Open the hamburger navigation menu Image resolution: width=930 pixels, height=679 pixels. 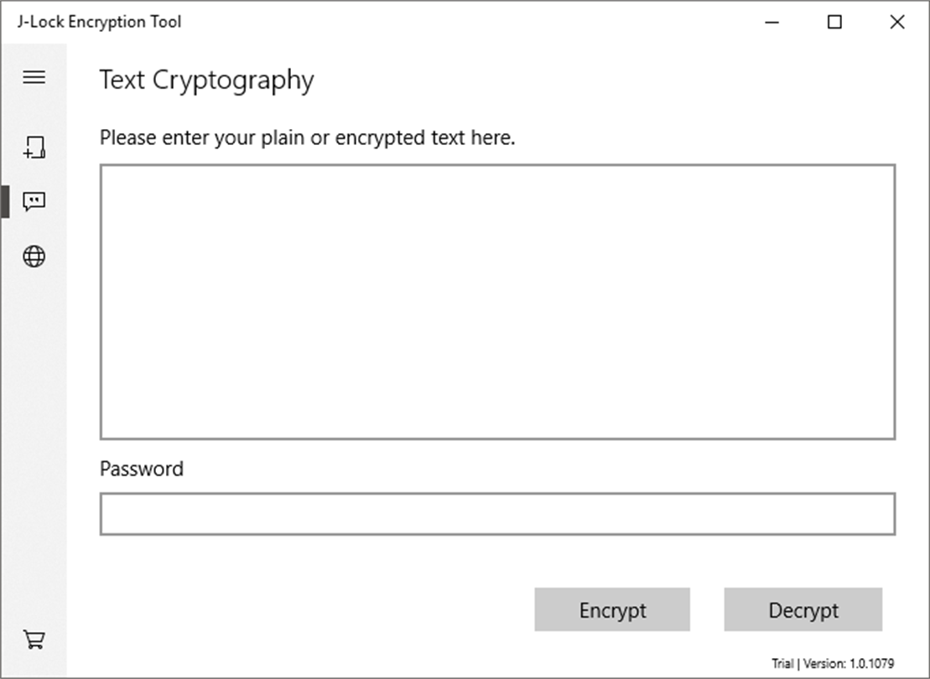[x=34, y=77]
